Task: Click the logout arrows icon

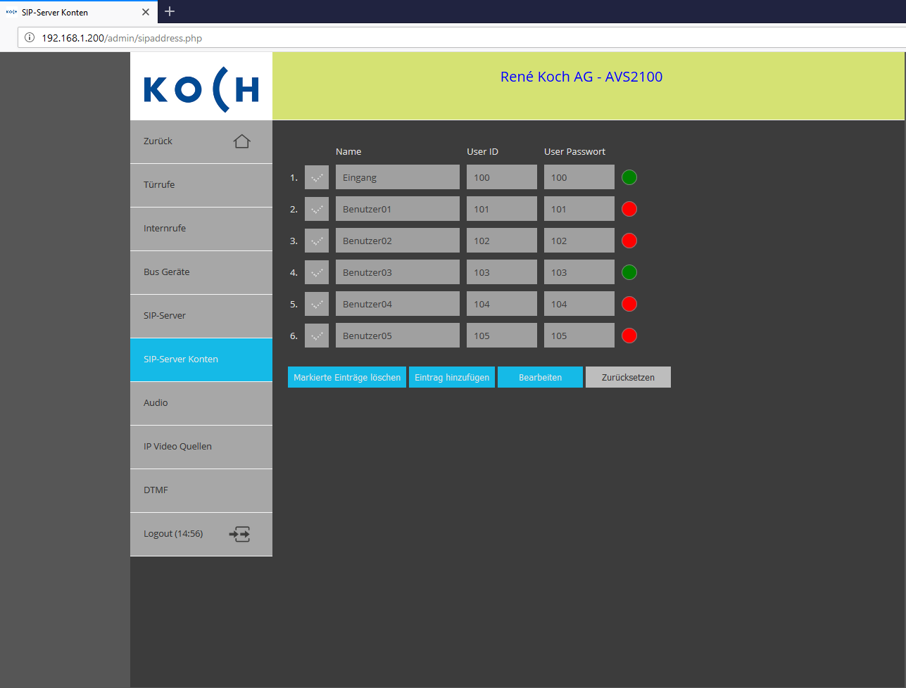Action: click(x=239, y=534)
